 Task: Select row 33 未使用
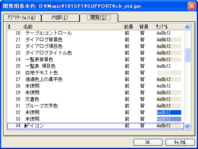96,119
